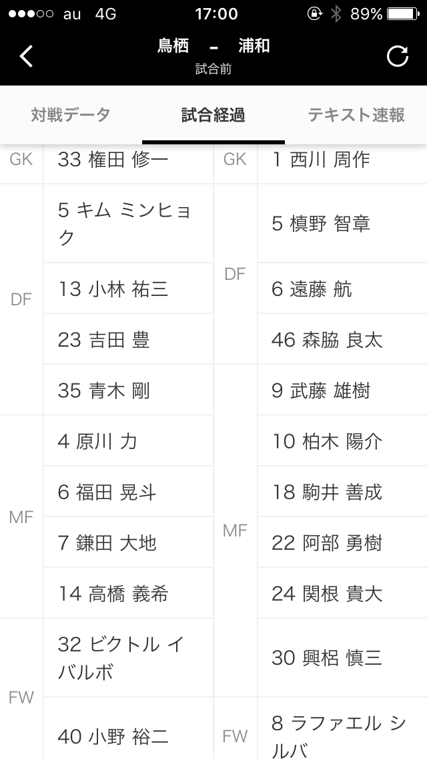Image resolution: width=427 pixels, height=759 pixels.
Task: Choose player 10 柏木 陽介
Action: pyautogui.click(x=327, y=441)
